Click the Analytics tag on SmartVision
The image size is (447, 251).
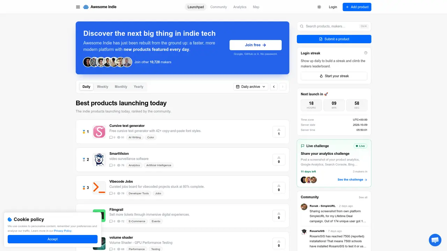[134, 165]
